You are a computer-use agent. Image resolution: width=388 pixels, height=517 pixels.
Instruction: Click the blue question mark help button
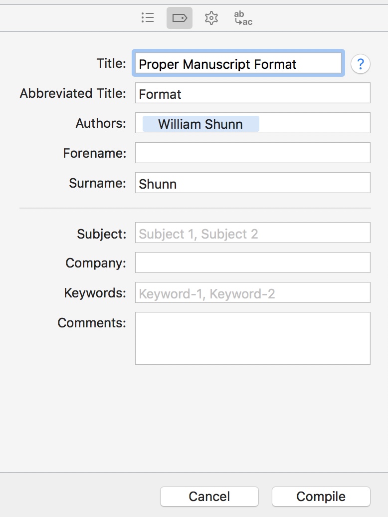pos(361,64)
